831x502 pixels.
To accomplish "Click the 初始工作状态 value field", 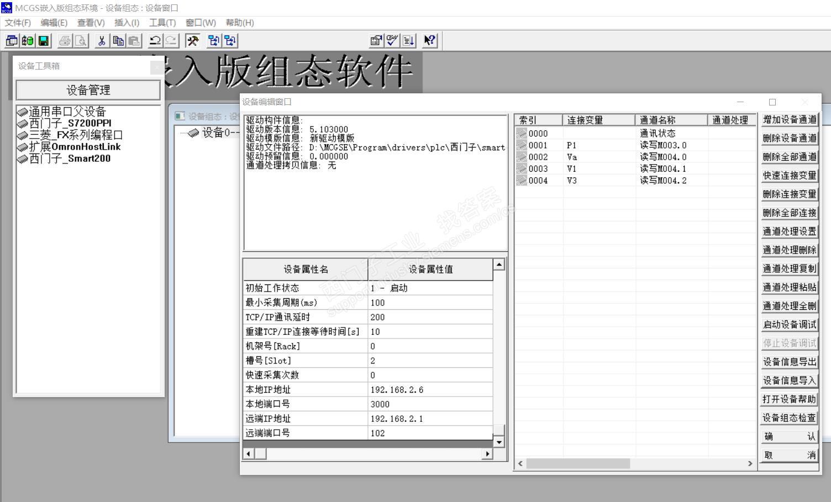I will (x=430, y=288).
